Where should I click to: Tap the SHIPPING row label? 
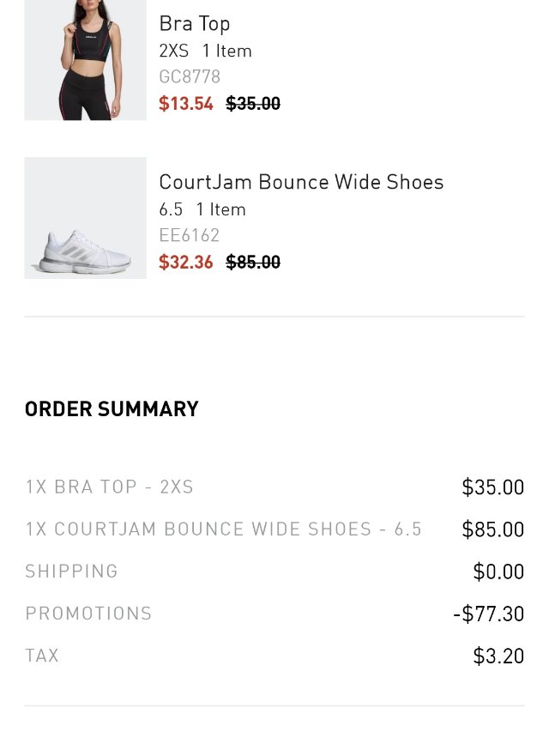[x=71, y=572]
